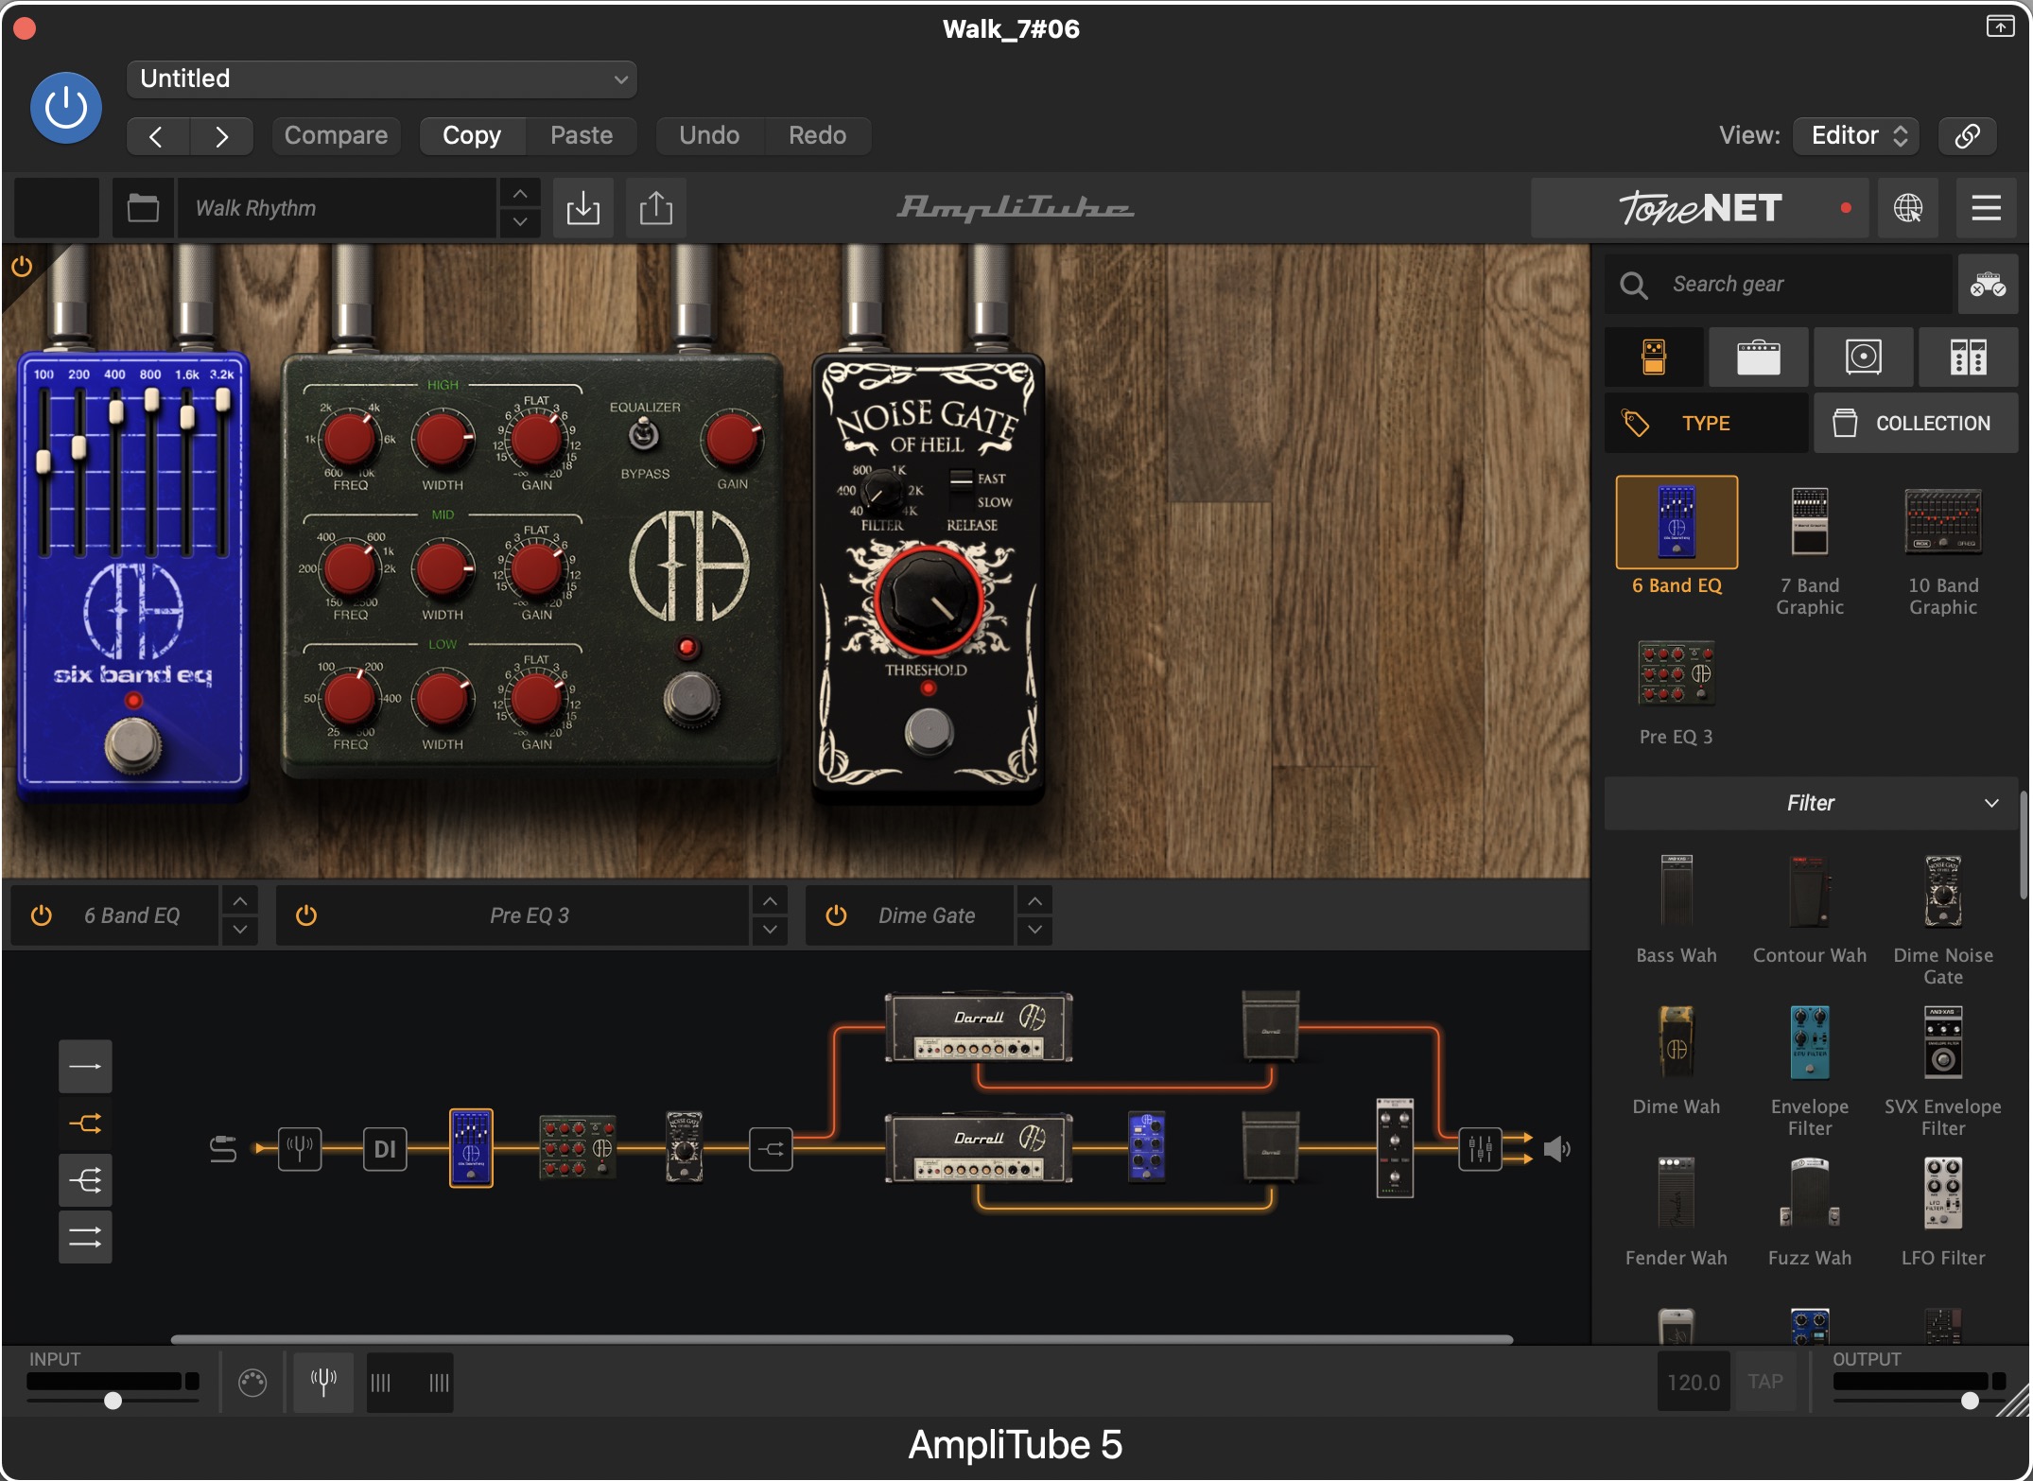Viewport: 2033px width, 1481px height.
Task: Toggle stomp section power in corner
Action: (22, 267)
